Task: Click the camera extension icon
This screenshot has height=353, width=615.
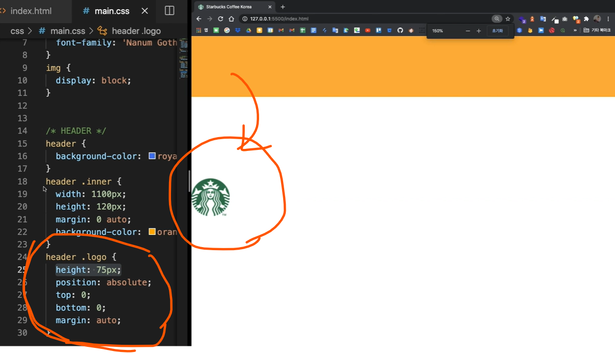Action: (564, 19)
